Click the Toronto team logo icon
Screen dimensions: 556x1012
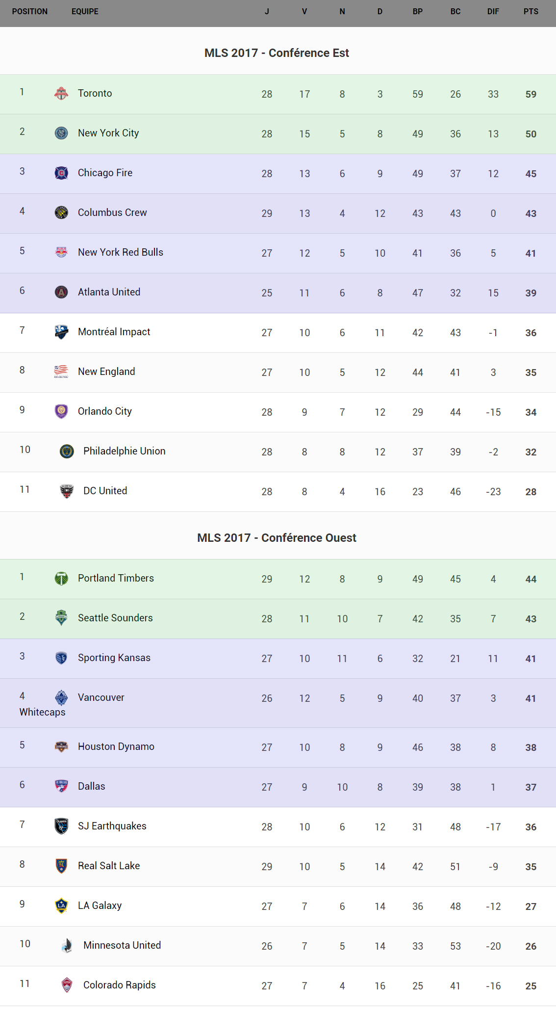(61, 93)
